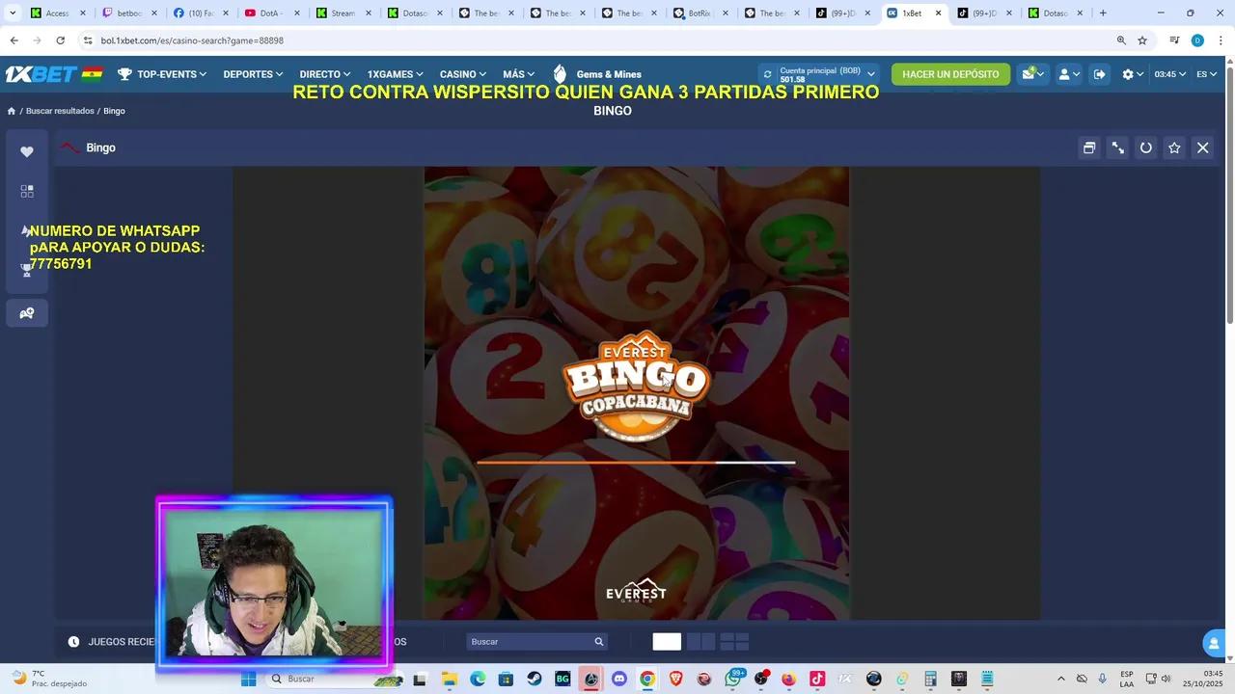Click the magnifier in game search
Image resolution: width=1235 pixels, height=694 pixels.
coord(599,642)
